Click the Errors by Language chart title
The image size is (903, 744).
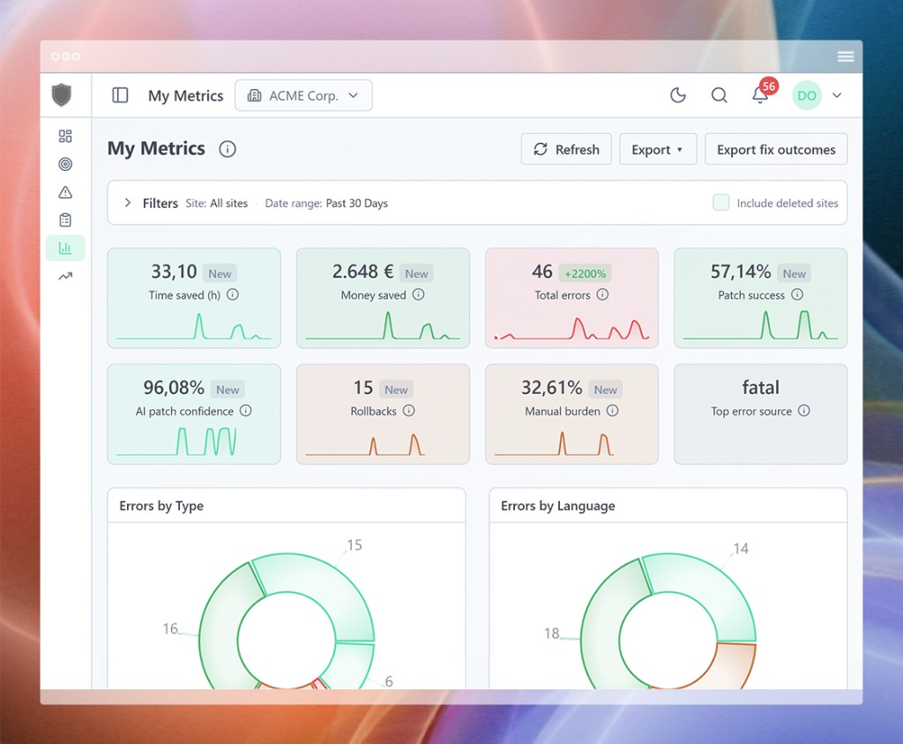[x=557, y=506]
